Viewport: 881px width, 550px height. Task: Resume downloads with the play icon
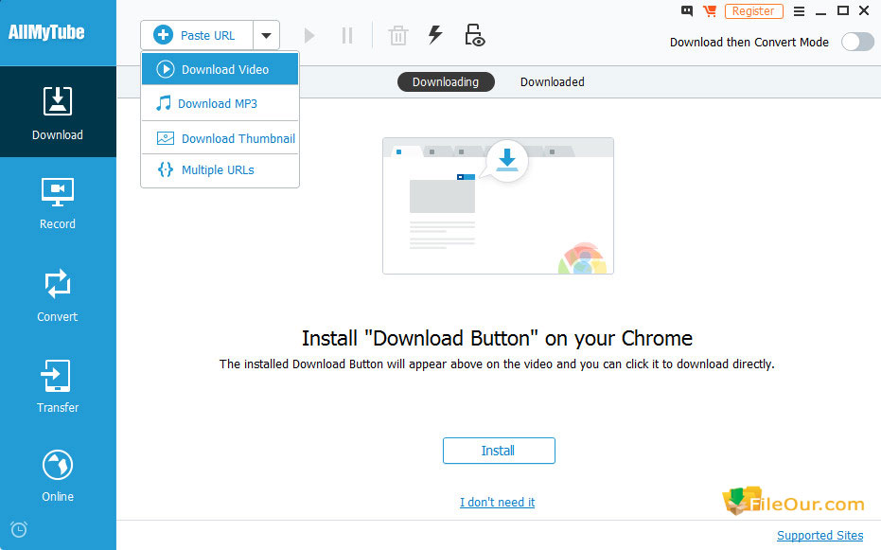click(309, 36)
